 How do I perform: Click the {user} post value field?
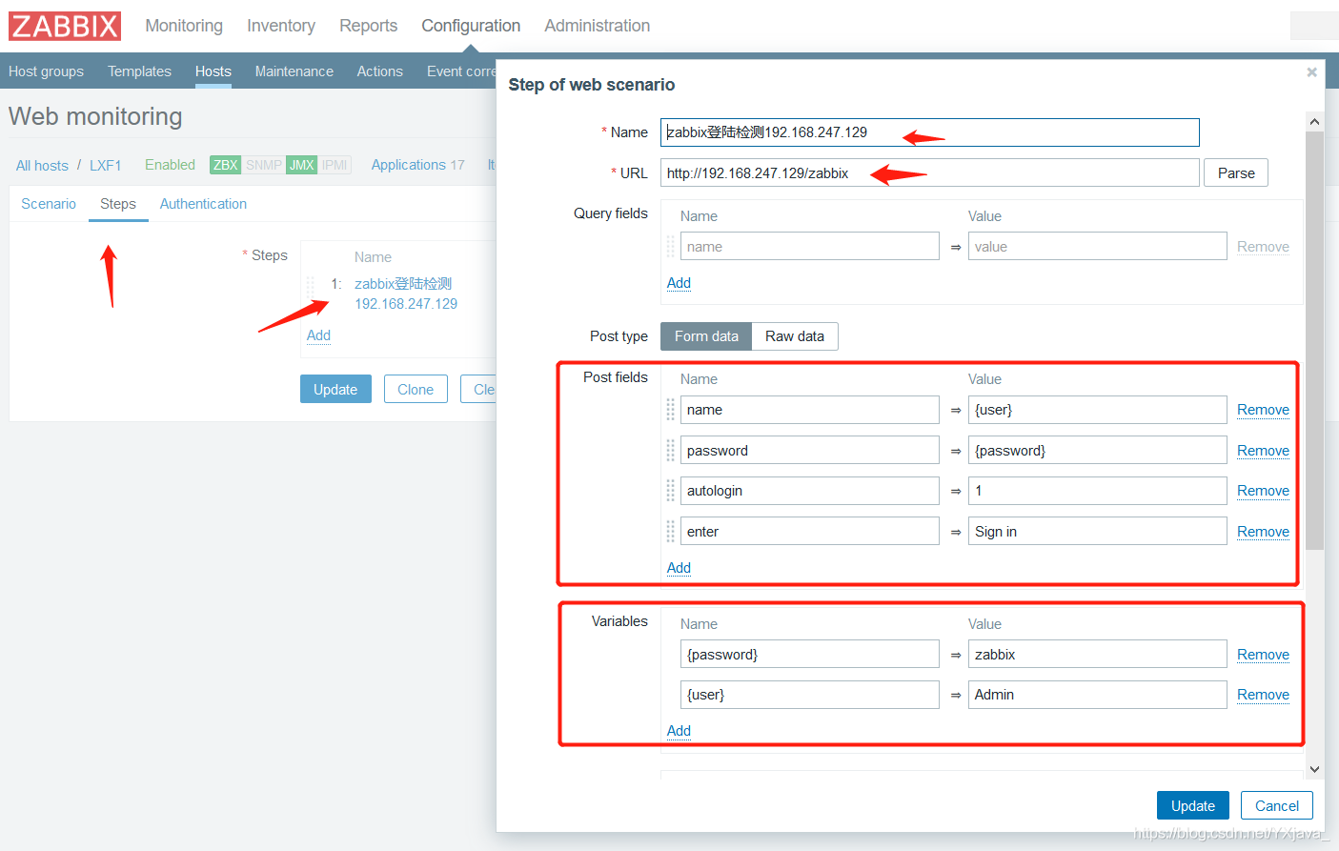[1097, 410]
